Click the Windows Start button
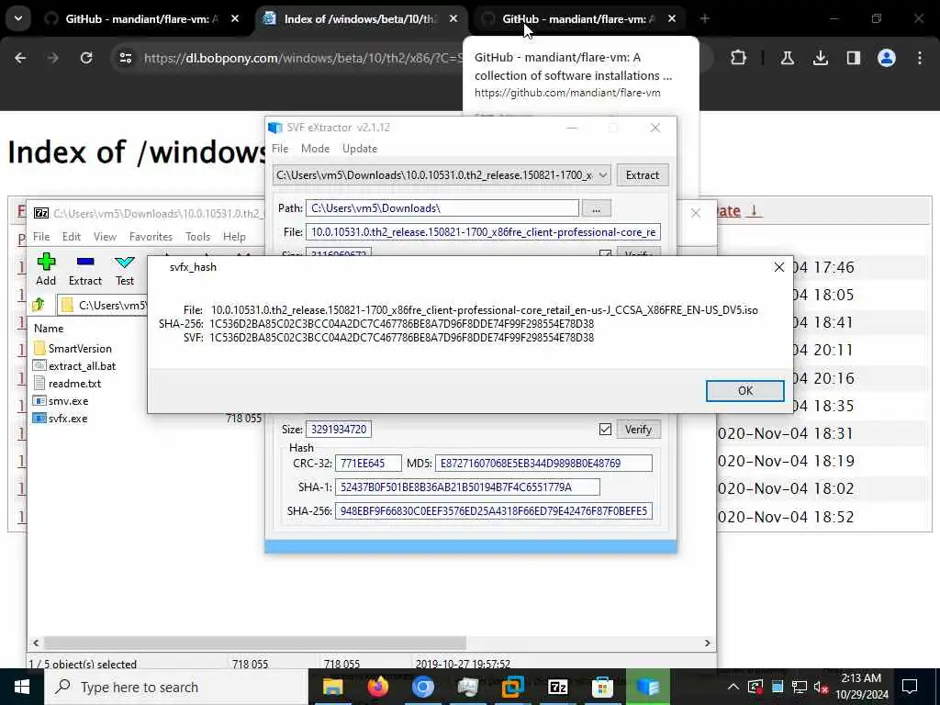The image size is (940, 705). [22, 687]
